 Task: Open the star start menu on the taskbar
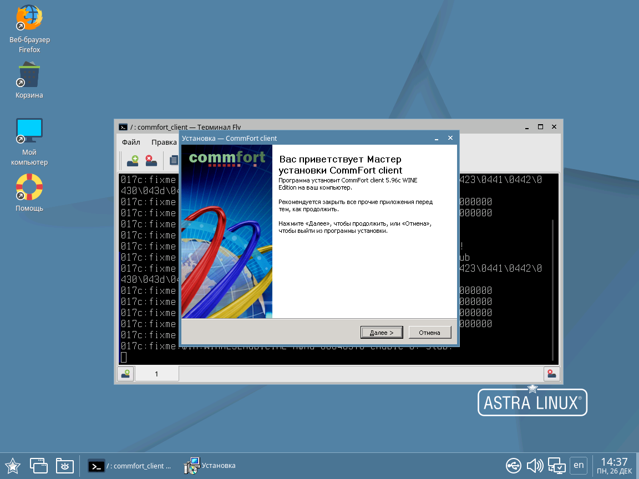pos(13,466)
